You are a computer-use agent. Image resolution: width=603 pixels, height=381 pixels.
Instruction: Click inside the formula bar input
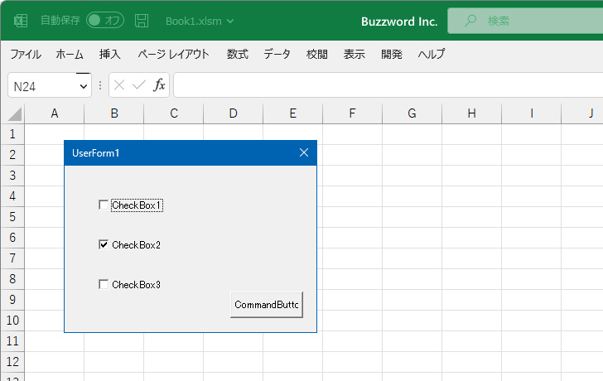click(388, 85)
